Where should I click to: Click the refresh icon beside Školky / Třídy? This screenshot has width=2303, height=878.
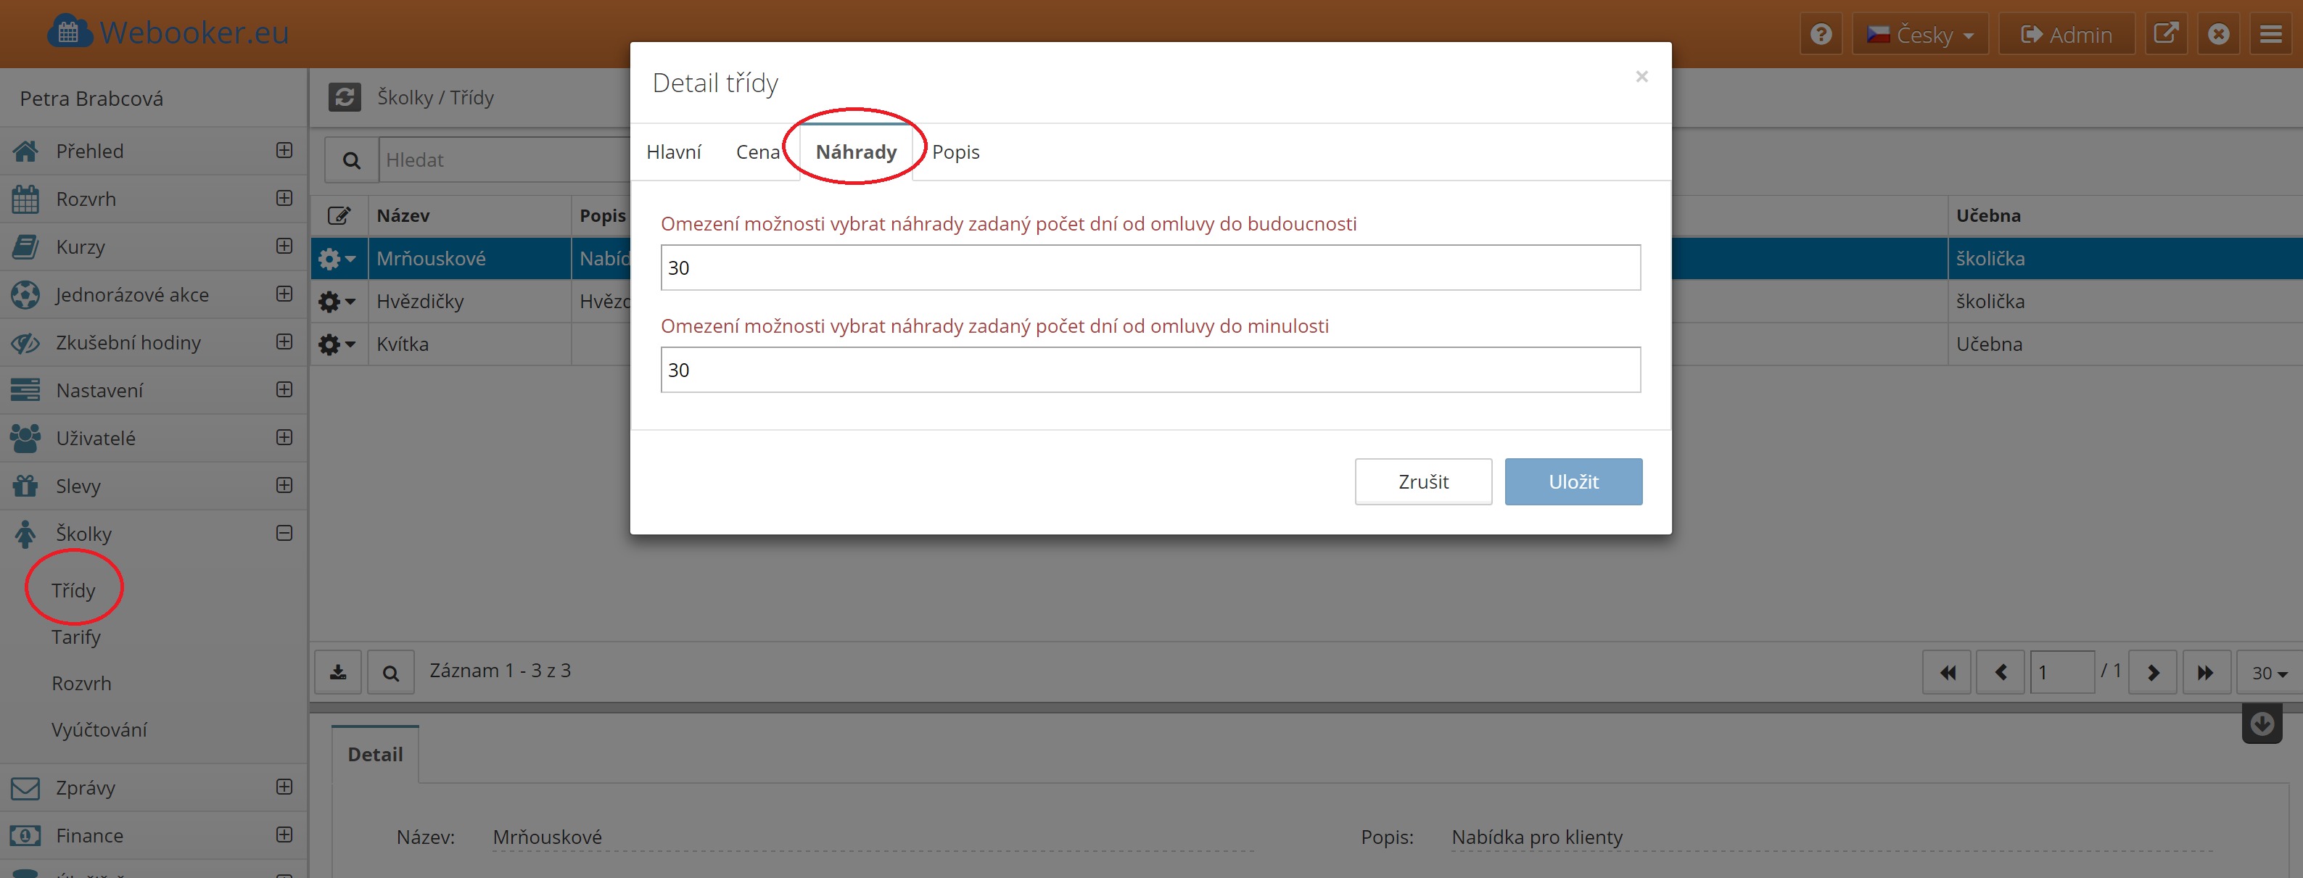[345, 96]
